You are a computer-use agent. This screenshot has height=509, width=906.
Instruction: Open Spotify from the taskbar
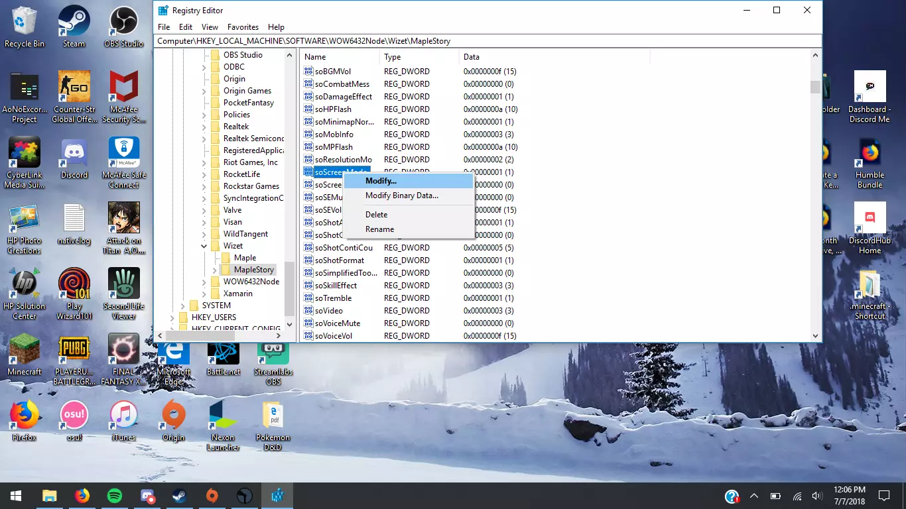tap(115, 495)
